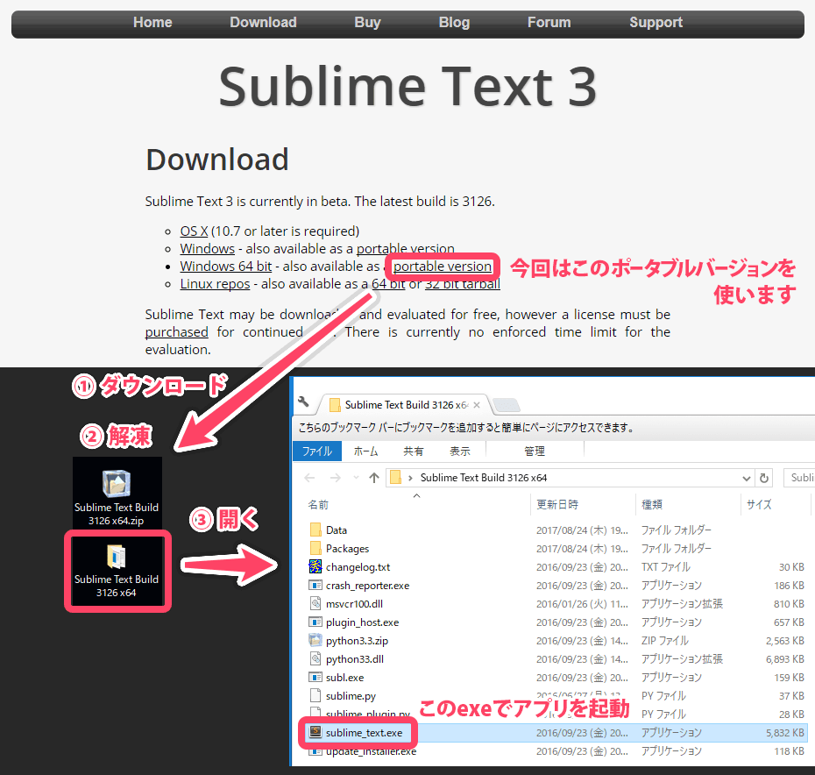Image resolution: width=815 pixels, height=775 pixels.
Task: Select the python33.dll file icon
Action: coord(315,658)
